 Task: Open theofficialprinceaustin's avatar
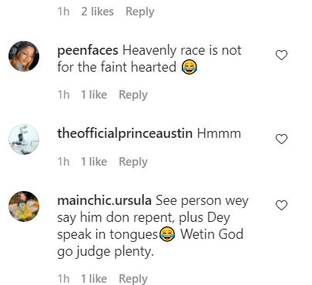[24, 139]
